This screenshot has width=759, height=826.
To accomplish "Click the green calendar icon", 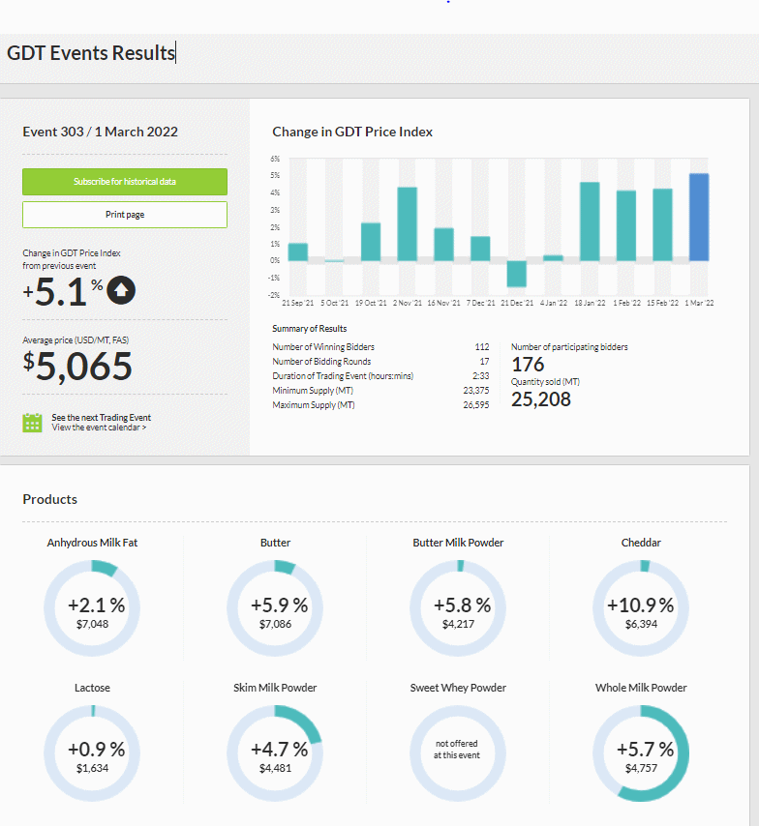I will click(x=32, y=423).
